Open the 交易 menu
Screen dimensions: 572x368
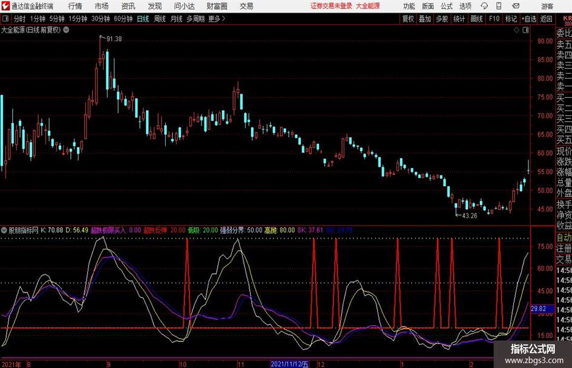246,6
